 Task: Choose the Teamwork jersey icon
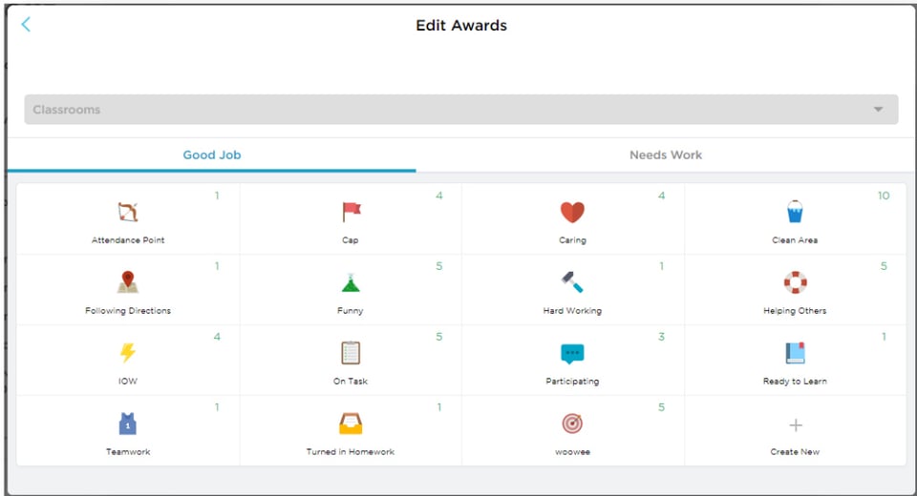point(128,424)
